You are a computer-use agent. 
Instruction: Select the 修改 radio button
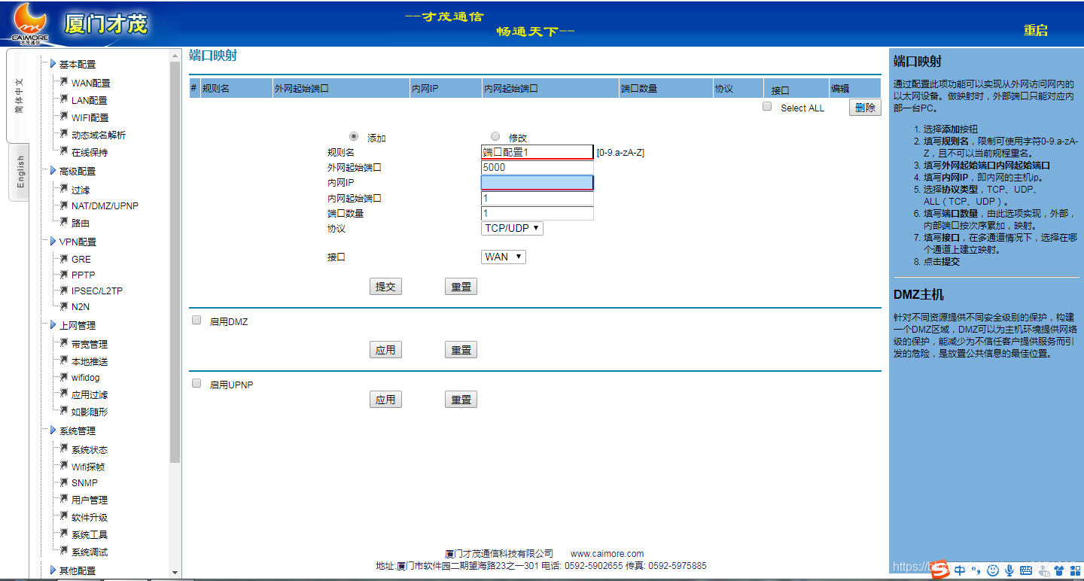[495, 136]
